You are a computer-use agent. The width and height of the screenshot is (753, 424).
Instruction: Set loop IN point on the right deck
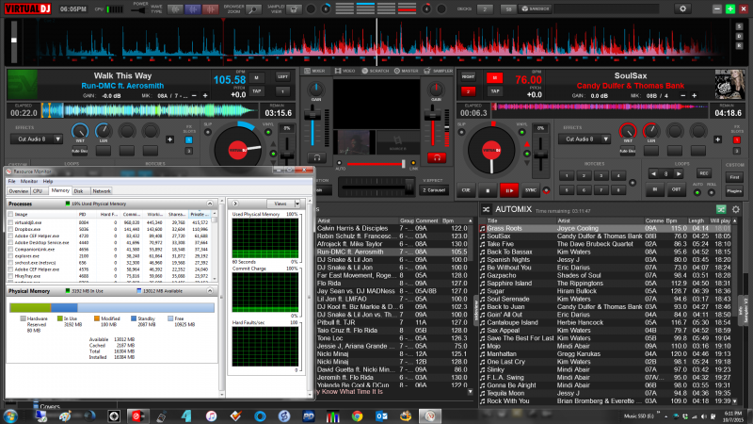click(654, 189)
